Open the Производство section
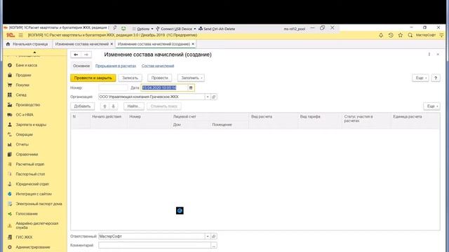Viewport: 449px width, 252px height. point(28,105)
